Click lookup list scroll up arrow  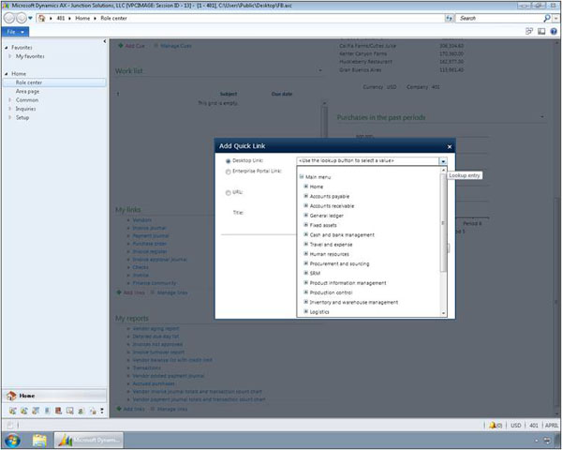(x=443, y=170)
